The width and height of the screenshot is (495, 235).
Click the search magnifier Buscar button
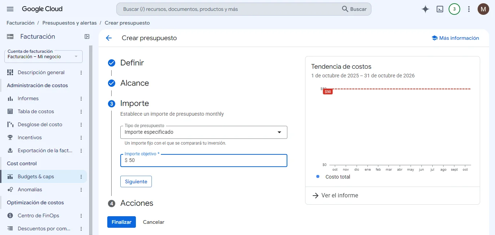(x=354, y=9)
